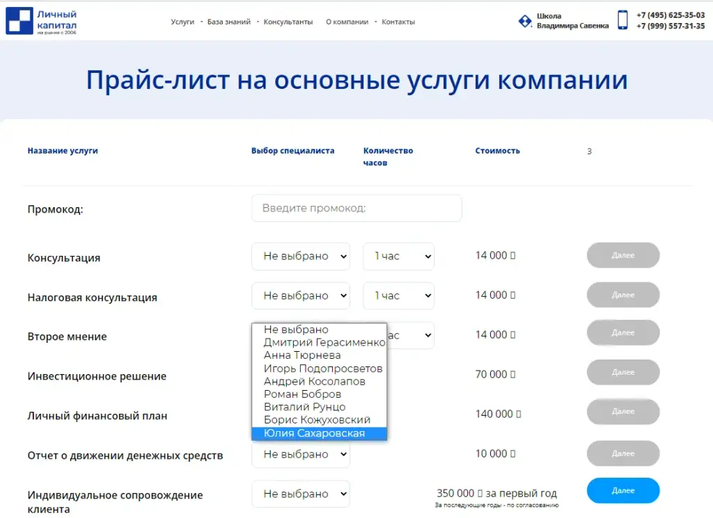Screen dimensions: 713x518
Task: Click the Выбор специалиста column header
Action: (293, 151)
